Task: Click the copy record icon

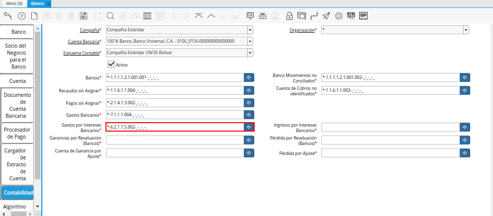Action: tap(47, 16)
